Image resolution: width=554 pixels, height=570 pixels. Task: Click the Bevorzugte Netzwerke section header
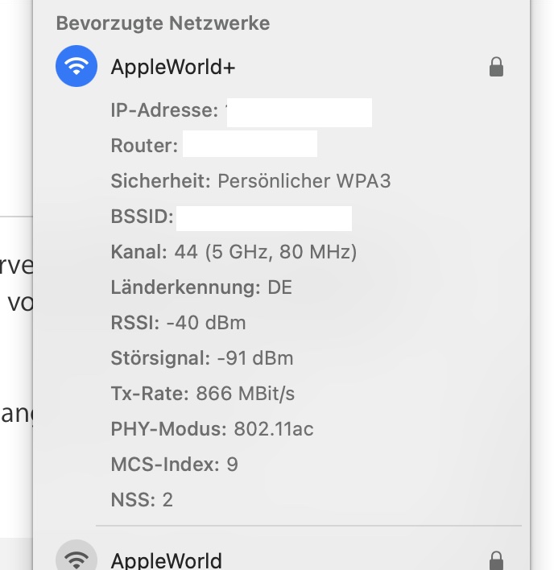pyautogui.click(x=163, y=23)
